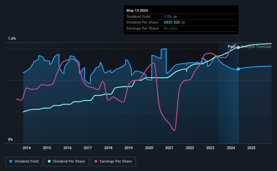Click the 2022 x-axis label
Image resolution: width=277 pixels, height=171 pixels.
(x=190, y=148)
